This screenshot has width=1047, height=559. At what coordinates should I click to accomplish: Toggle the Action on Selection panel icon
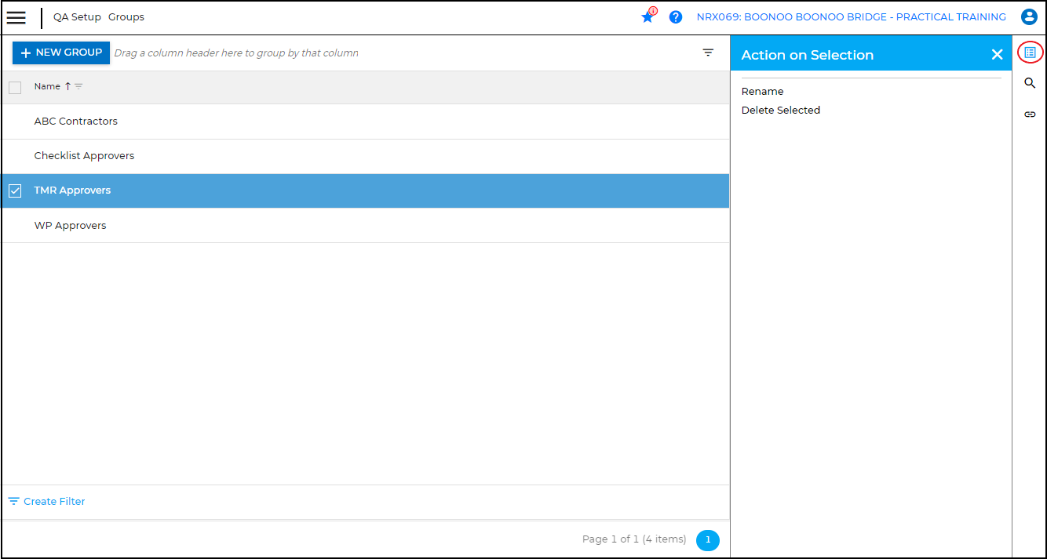pos(1030,53)
